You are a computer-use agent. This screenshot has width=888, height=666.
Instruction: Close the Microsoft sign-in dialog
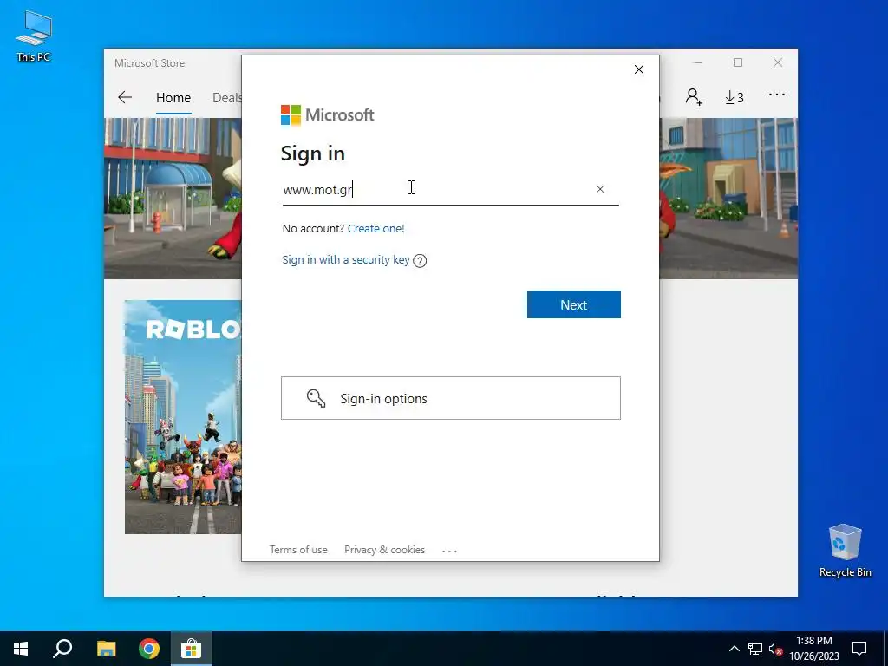click(x=639, y=69)
